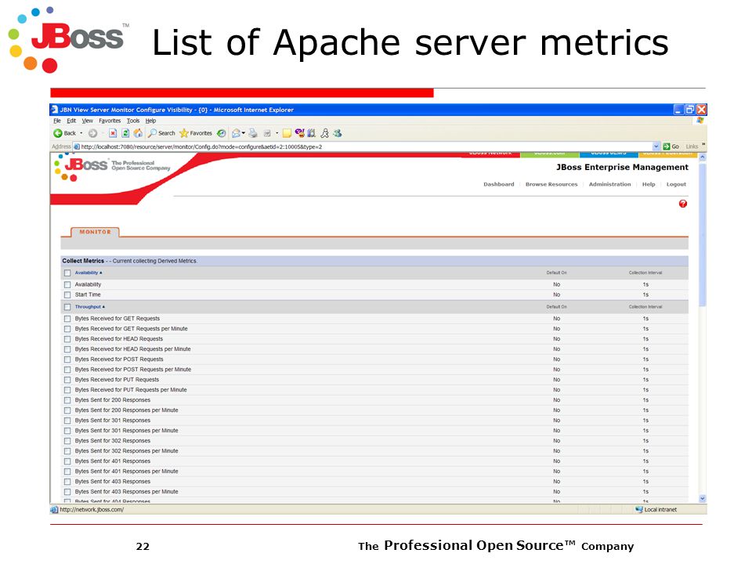This screenshot has height=564, width=752.
Task: Click the vertical scrollbar thumb
Action: [x=702, y=234]
